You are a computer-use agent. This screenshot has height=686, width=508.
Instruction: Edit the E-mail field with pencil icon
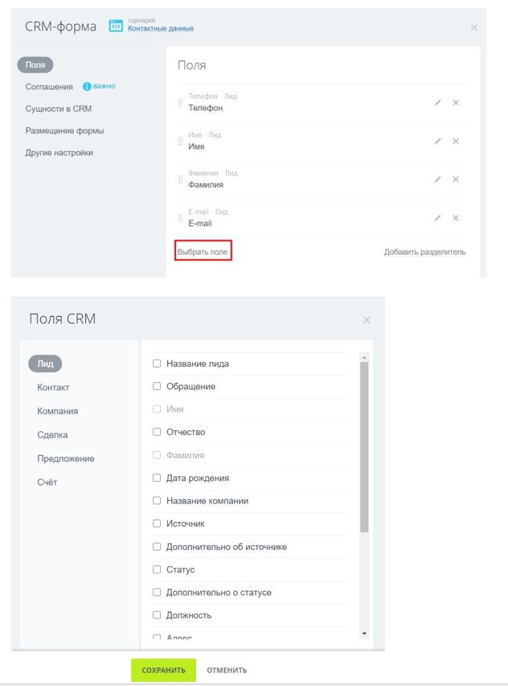437,218
